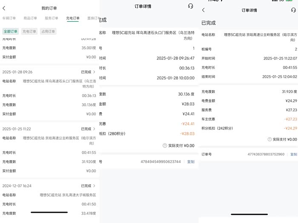298x223 pixels.
Task: Open customer service headset in middle panel
Action: point(190,6)
